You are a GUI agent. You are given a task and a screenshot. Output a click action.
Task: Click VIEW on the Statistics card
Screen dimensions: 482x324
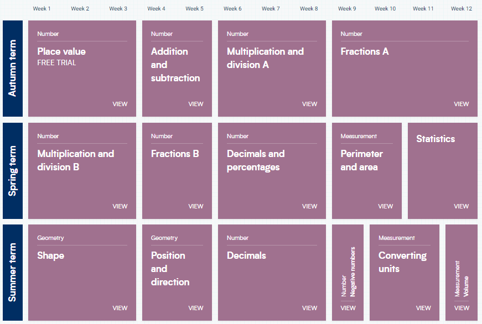click(461, 206)
